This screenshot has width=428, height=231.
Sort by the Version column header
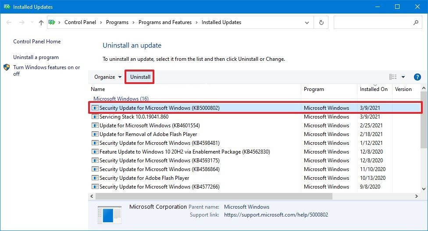[406, 89]
